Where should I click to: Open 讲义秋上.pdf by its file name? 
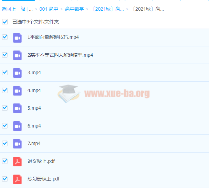[41, 161]
